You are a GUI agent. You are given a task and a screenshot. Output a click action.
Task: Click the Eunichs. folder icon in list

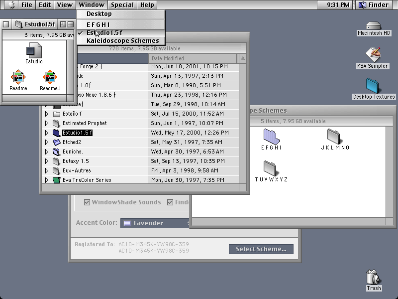coord(56,152)
